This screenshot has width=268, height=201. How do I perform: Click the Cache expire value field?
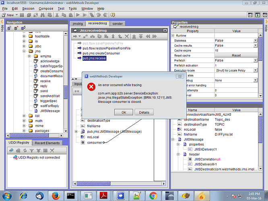236,51
